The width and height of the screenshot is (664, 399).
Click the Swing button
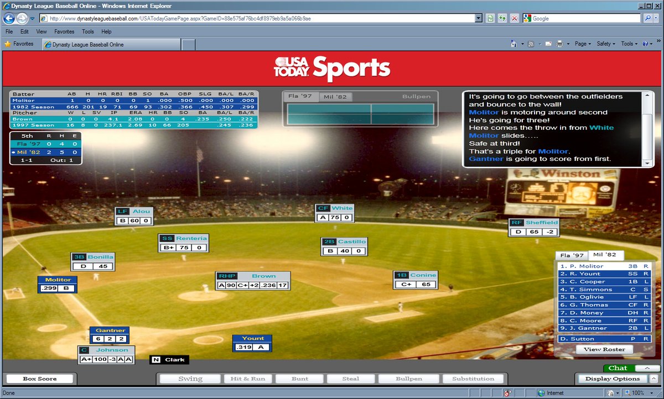(190, 379)
